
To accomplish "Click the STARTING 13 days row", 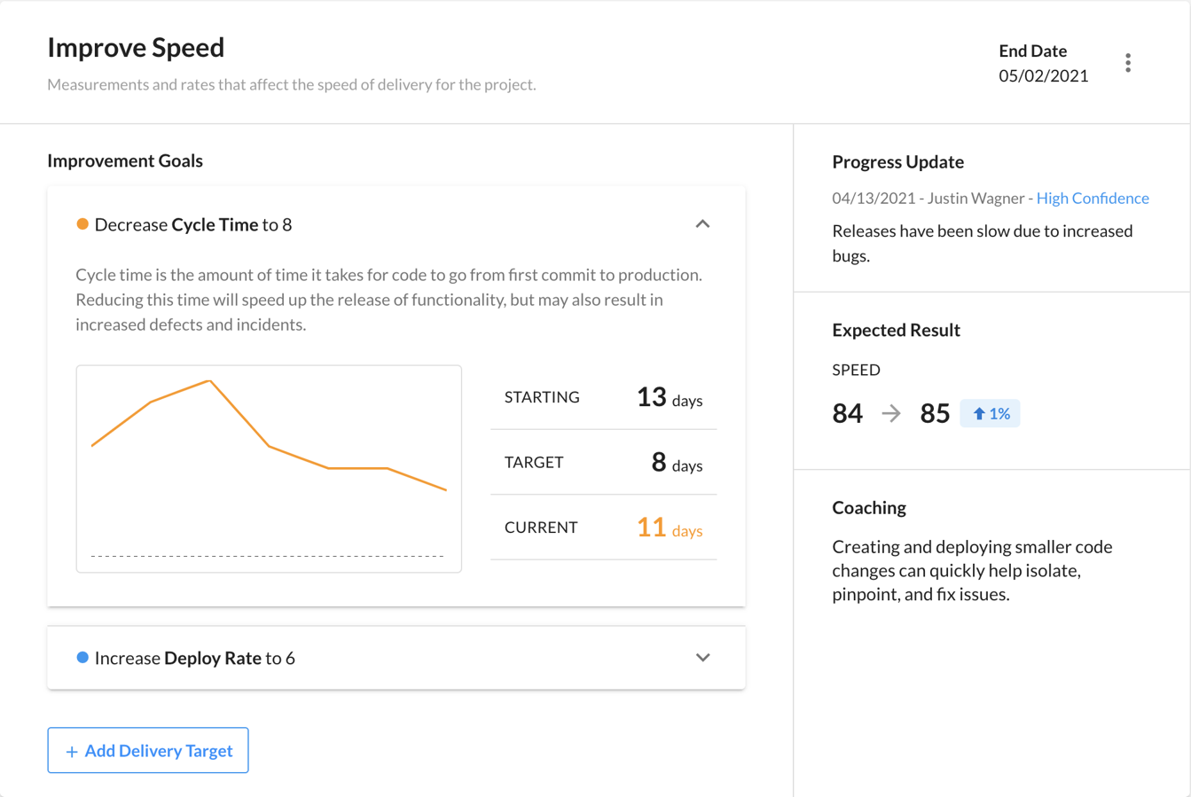I will point(603,397).
